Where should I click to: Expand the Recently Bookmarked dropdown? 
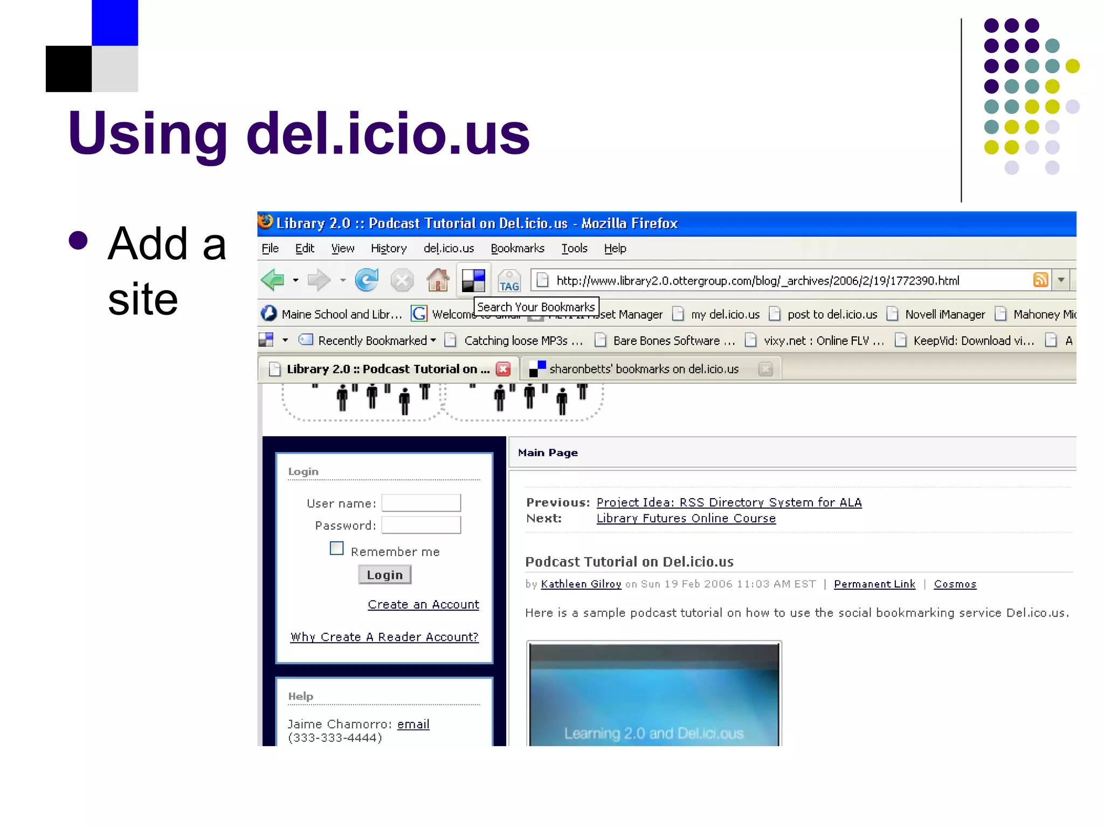(433, 340)
